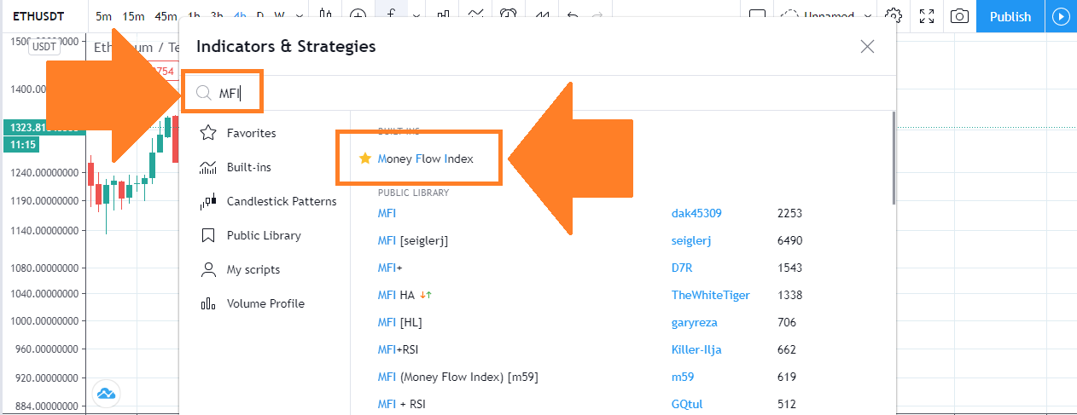Click the compare or add symbol icon

click(x=358, y=15)
